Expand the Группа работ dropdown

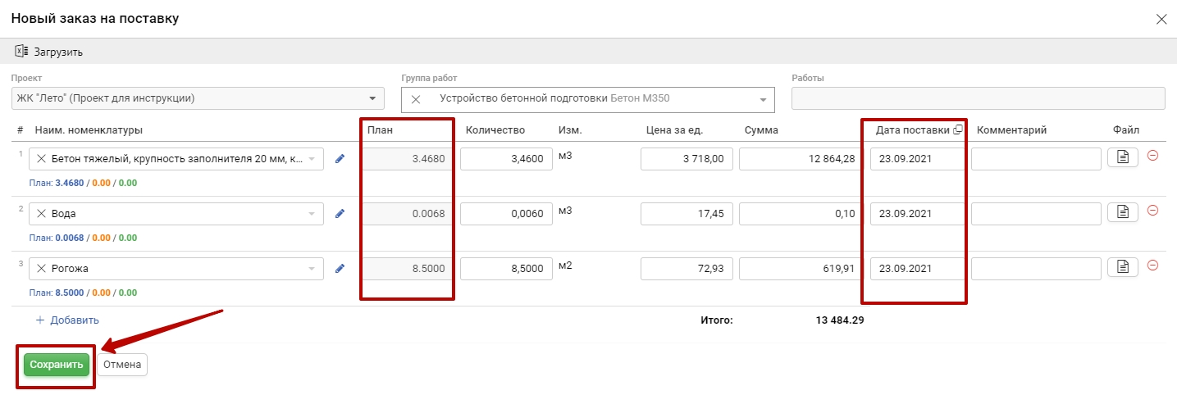(764, 99)
